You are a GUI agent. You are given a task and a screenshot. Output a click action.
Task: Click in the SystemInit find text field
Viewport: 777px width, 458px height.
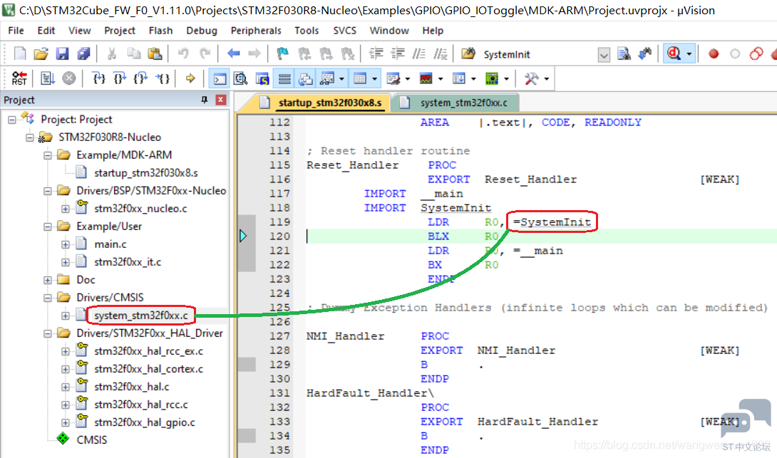point(539,54)
